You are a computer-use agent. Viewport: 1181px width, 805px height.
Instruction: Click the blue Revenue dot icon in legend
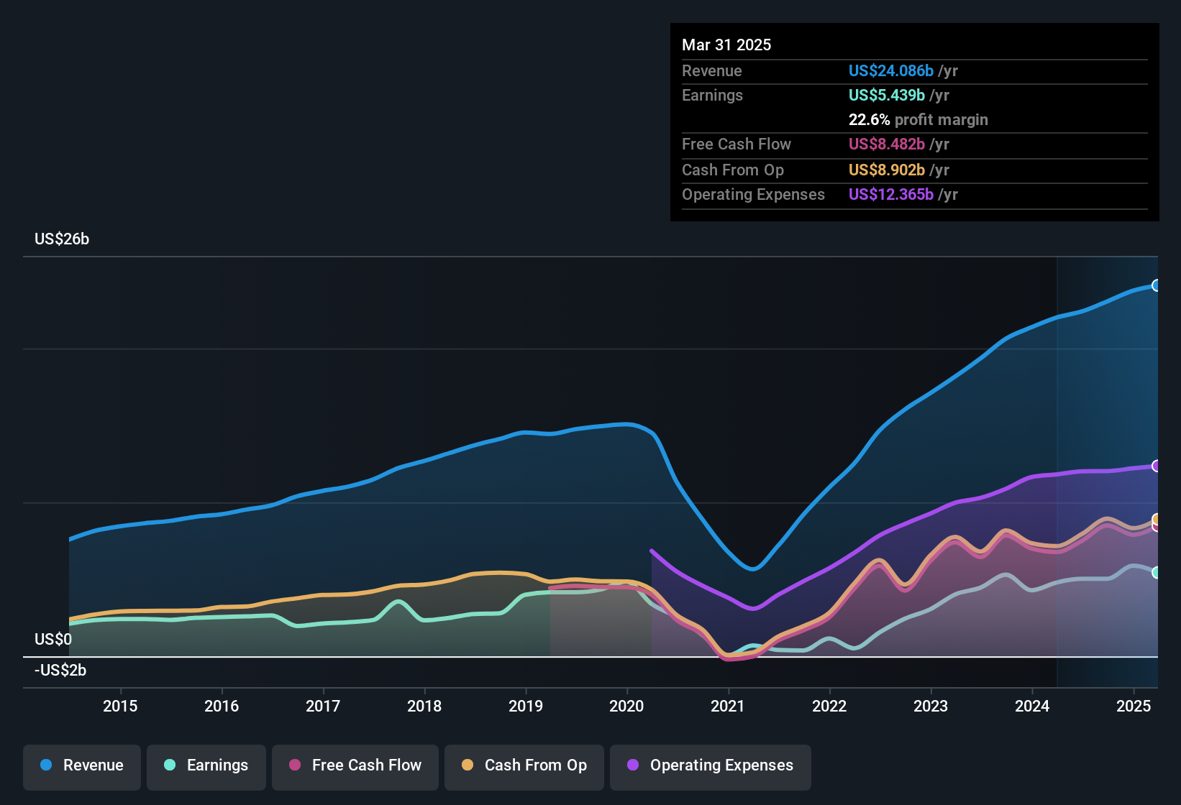[x=46, y=765]
